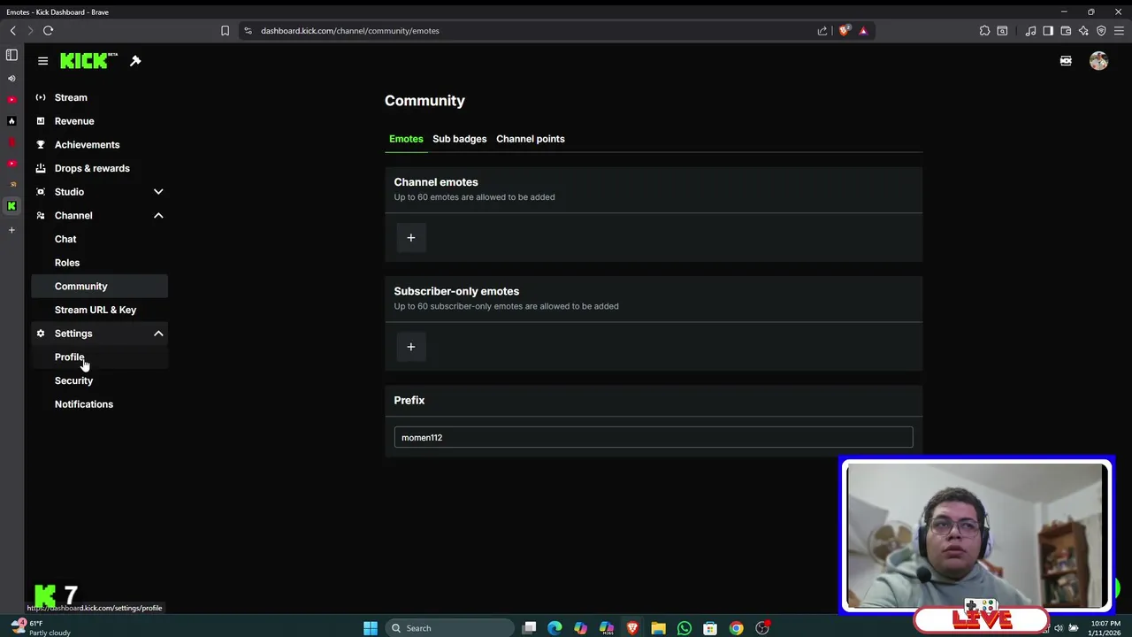Click the Settings gear icon
Image resolution: width=1132 pixels, height=637 pixels.
pyautogui.click(x=40, y=334)
